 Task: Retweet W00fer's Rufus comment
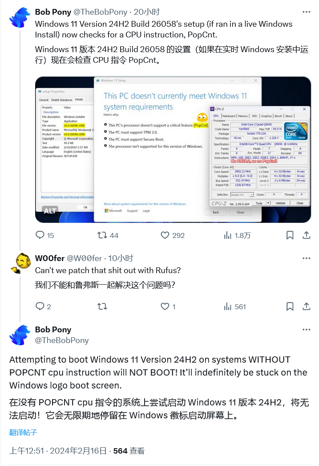pyautogui.click(x=102, y=307)
